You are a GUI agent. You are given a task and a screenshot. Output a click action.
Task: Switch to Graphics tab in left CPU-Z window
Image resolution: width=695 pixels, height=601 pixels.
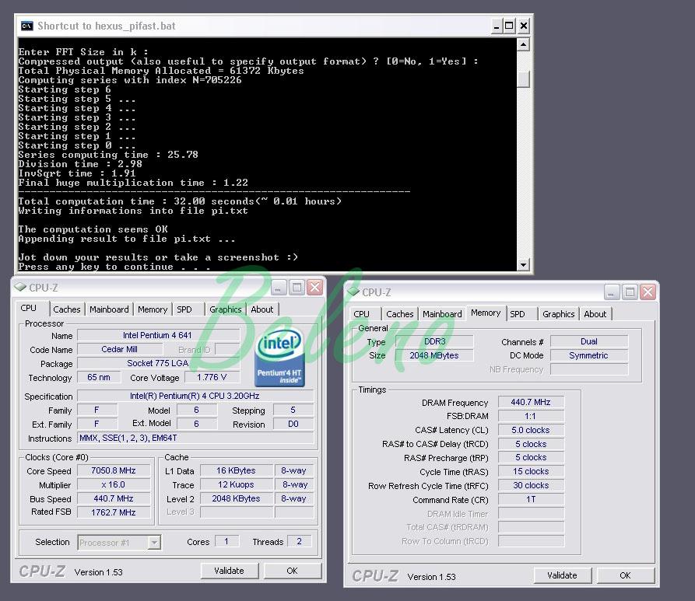point(225,309)
